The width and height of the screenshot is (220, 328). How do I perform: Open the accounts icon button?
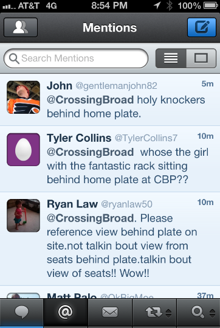click(x=21, y=27)
